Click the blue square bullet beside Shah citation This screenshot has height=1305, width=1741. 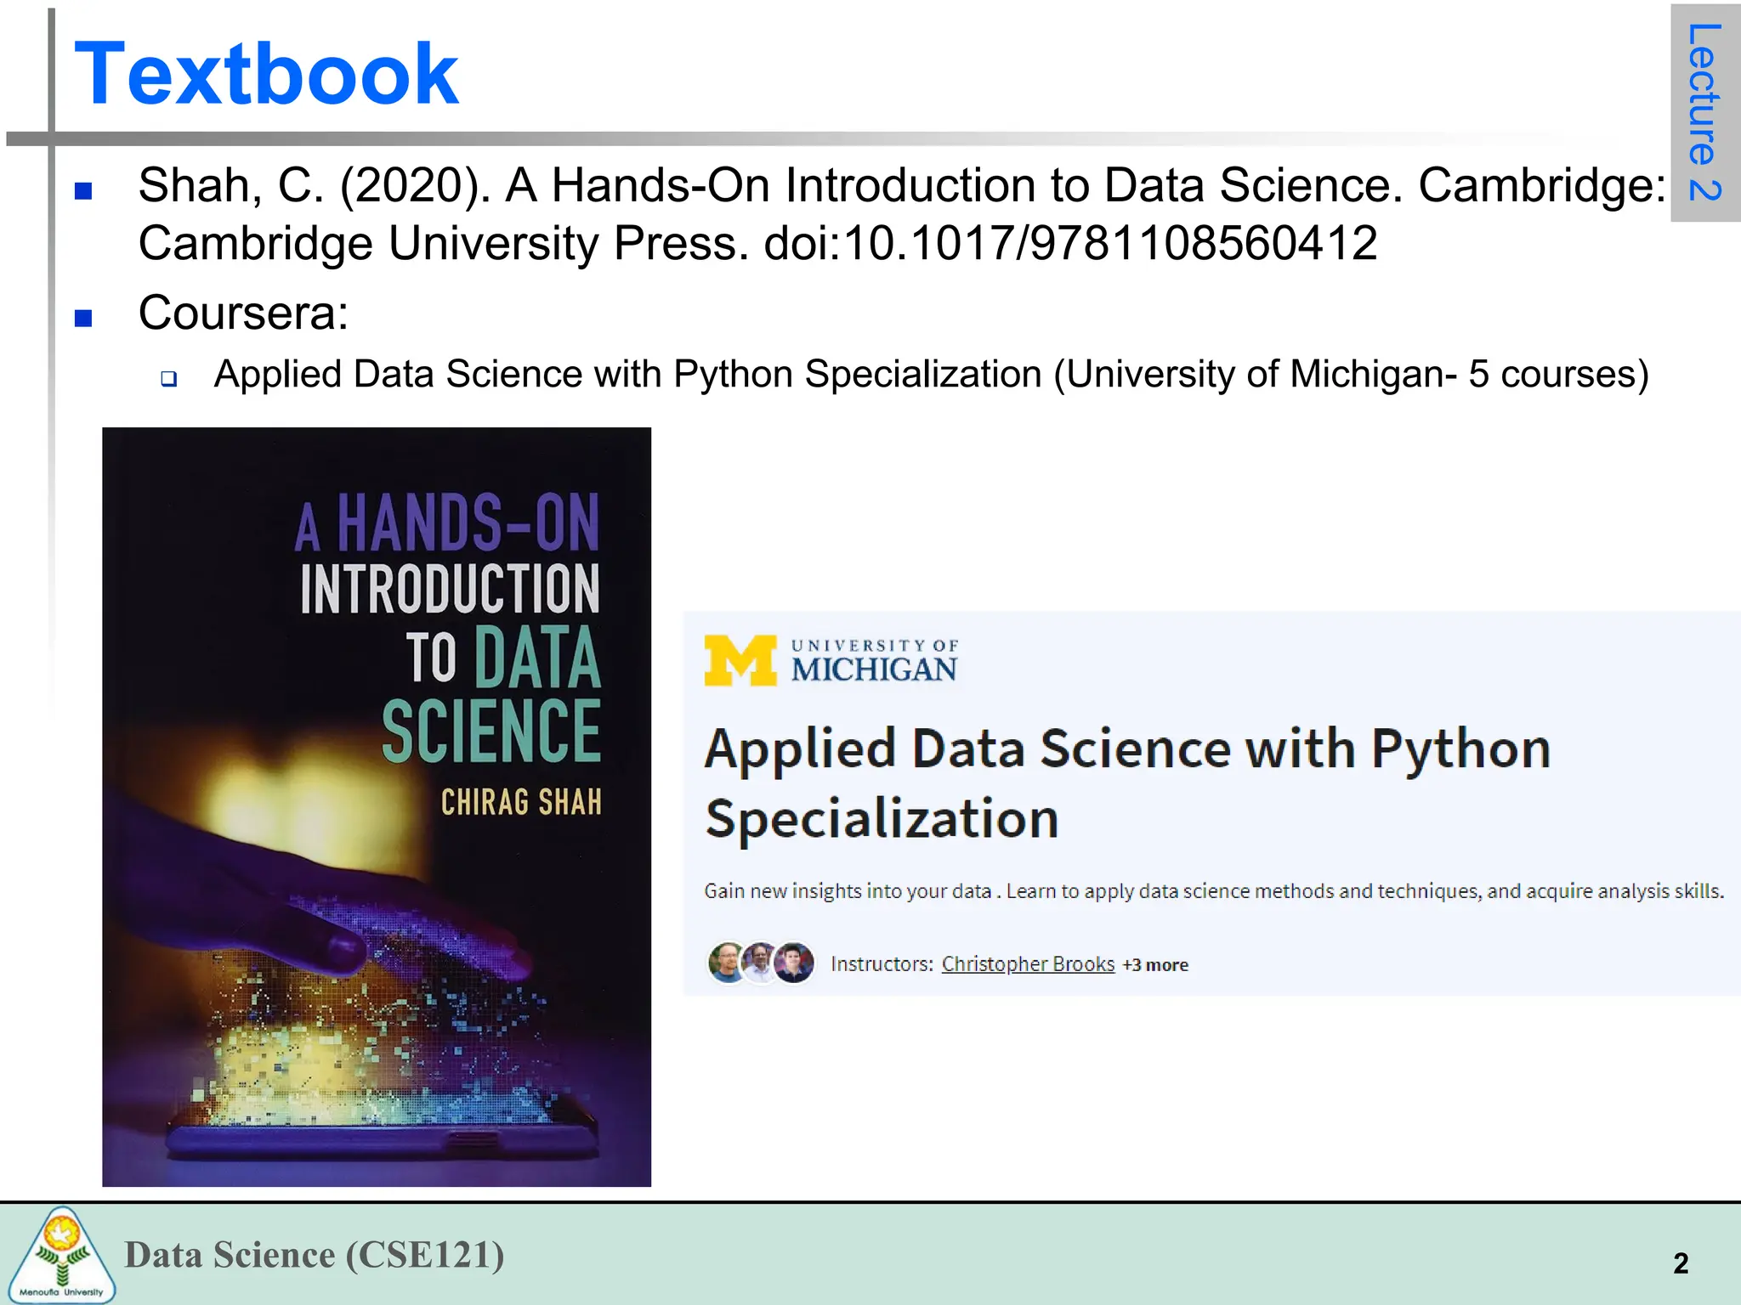coord(83,190)
